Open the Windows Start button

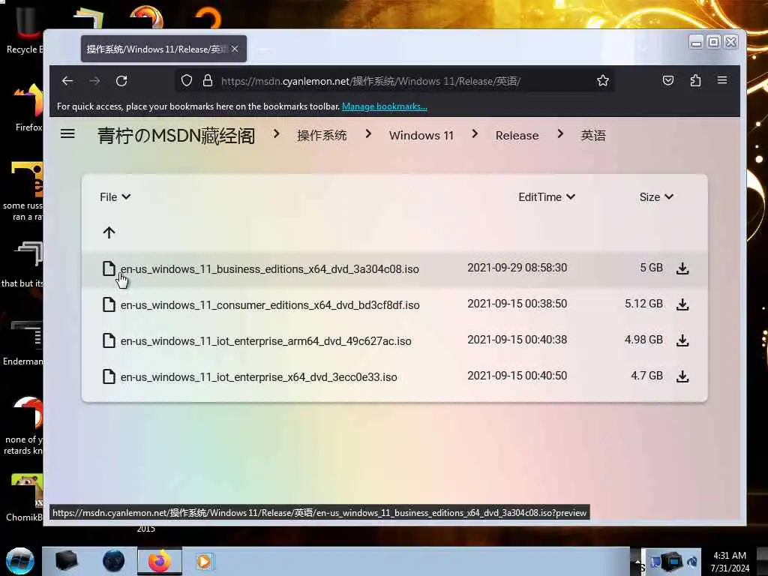[x=20, y=561]
